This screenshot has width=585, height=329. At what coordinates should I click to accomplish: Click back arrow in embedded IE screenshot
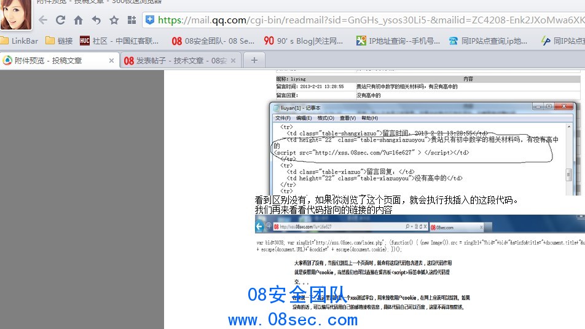(260, 226)
